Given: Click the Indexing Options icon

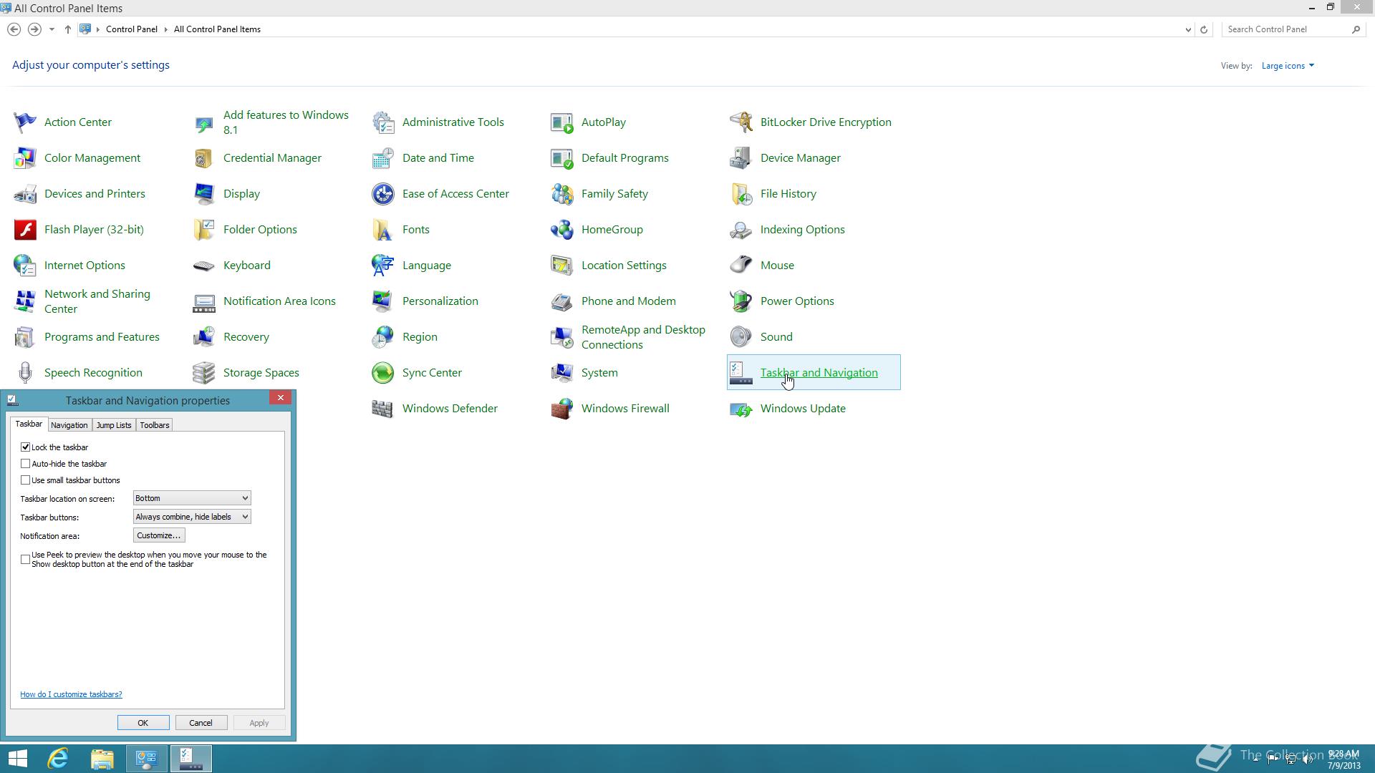Looking at the screenshot, I should pyautogui.click(x=741, y=230).
